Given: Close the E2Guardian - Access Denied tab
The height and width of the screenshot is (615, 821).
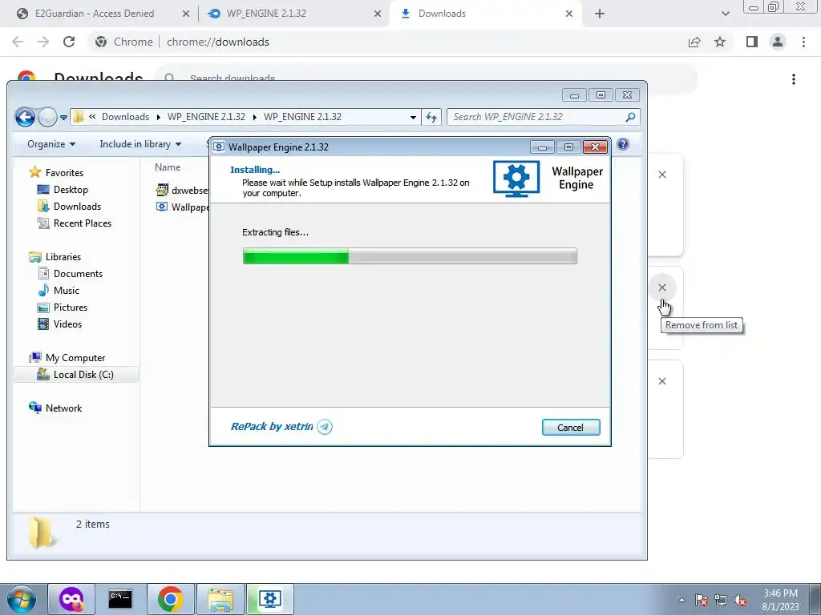Looking at the screenshot, I should tap(186, 14).
